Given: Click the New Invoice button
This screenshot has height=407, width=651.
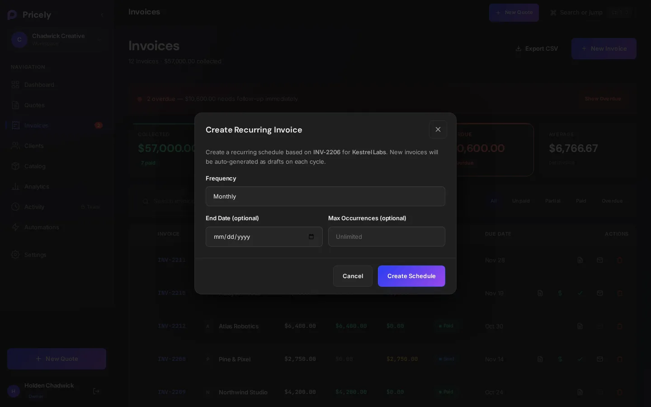Looking at the screenshot, I should [x=604, y=48].
